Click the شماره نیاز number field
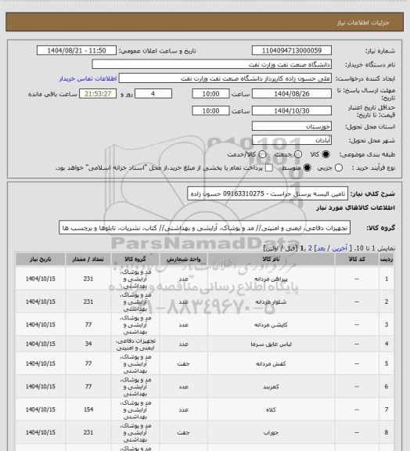 click(x=292, y=50)
